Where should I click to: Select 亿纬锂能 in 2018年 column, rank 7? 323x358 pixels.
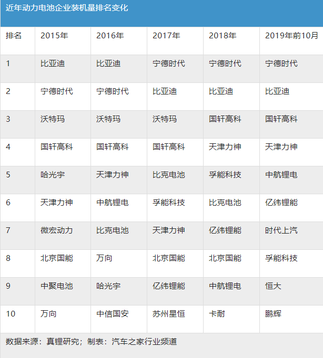click(225, 230)
